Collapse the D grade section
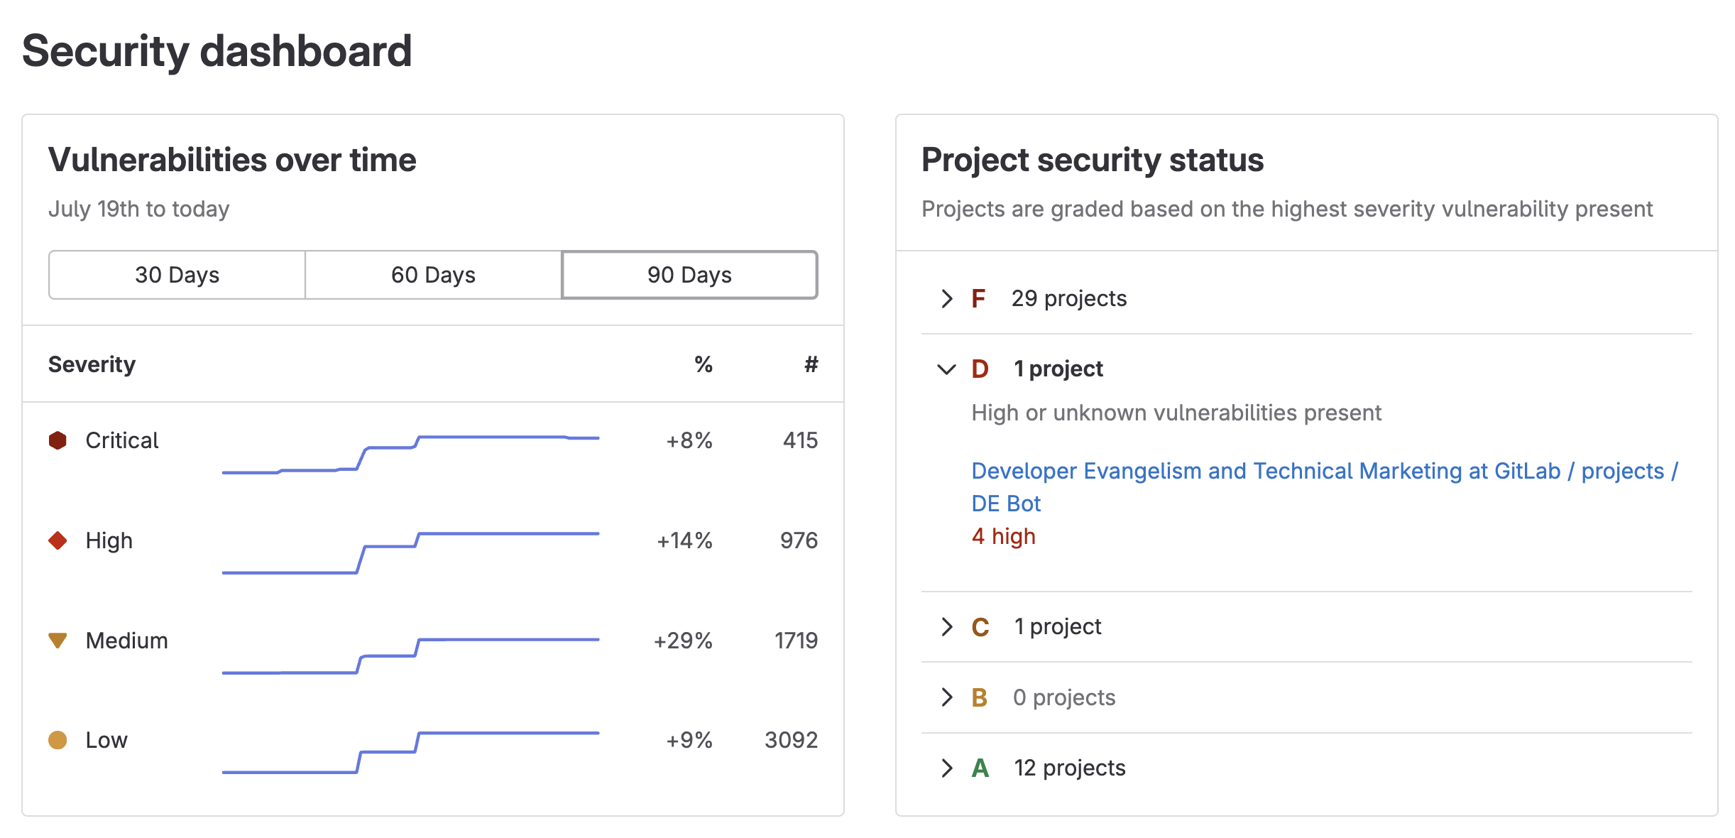This screenshot has height=838, width=1735. (946, 369)
